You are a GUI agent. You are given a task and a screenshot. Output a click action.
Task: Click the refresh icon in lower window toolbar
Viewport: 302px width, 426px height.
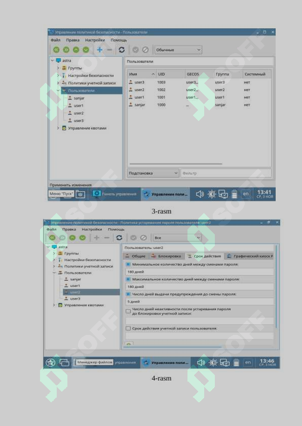119,238
